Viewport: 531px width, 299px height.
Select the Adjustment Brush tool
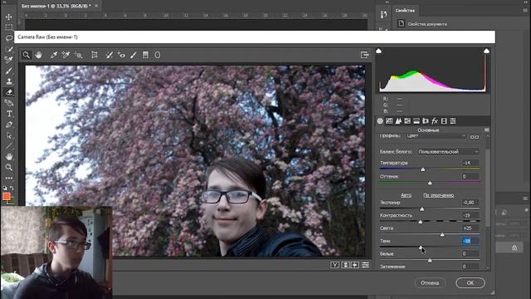134,55
